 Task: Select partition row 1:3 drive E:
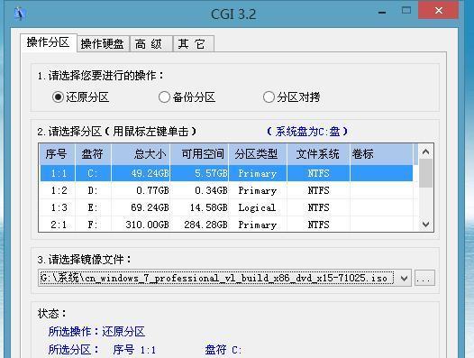[226, 207]
